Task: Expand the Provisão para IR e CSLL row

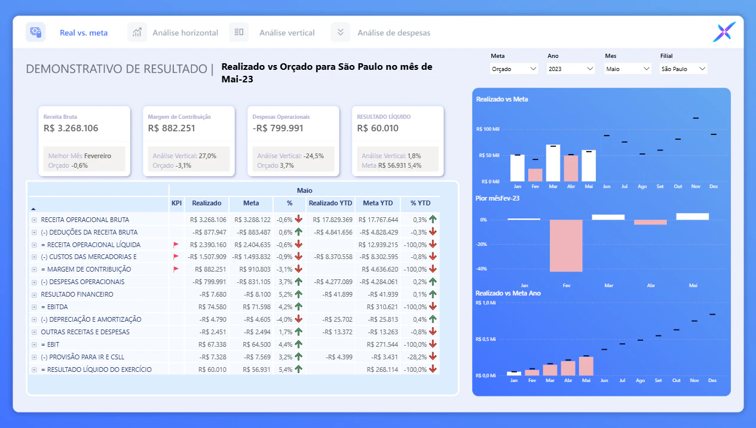Action: click(35, 357)
